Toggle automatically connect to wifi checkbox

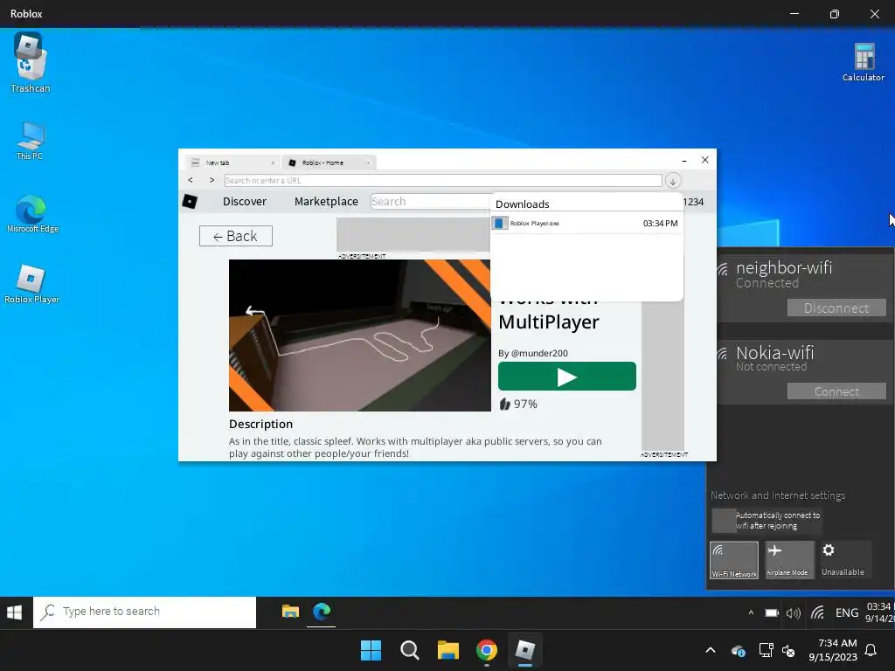click(x=723, y=521)
